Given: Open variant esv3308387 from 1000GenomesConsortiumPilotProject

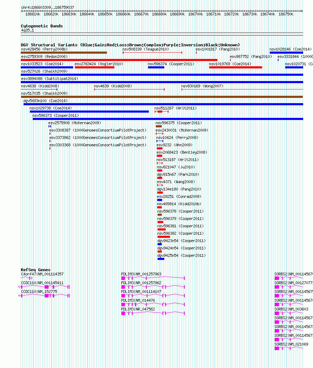Looking at the screenshot, I should click(98, 130).
